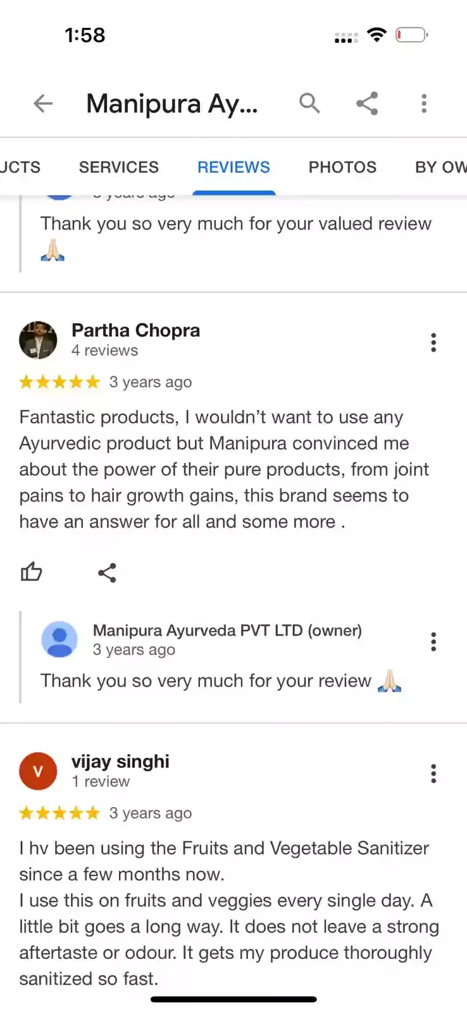This screenshot has width=467, height=1012.
Task: Open vijay singhi's profile avatar
Action: (x=38, y=771)
